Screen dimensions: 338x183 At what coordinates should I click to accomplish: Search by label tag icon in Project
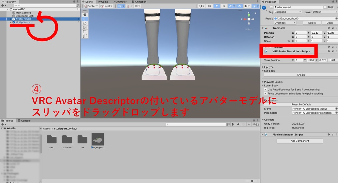(238, 124)
